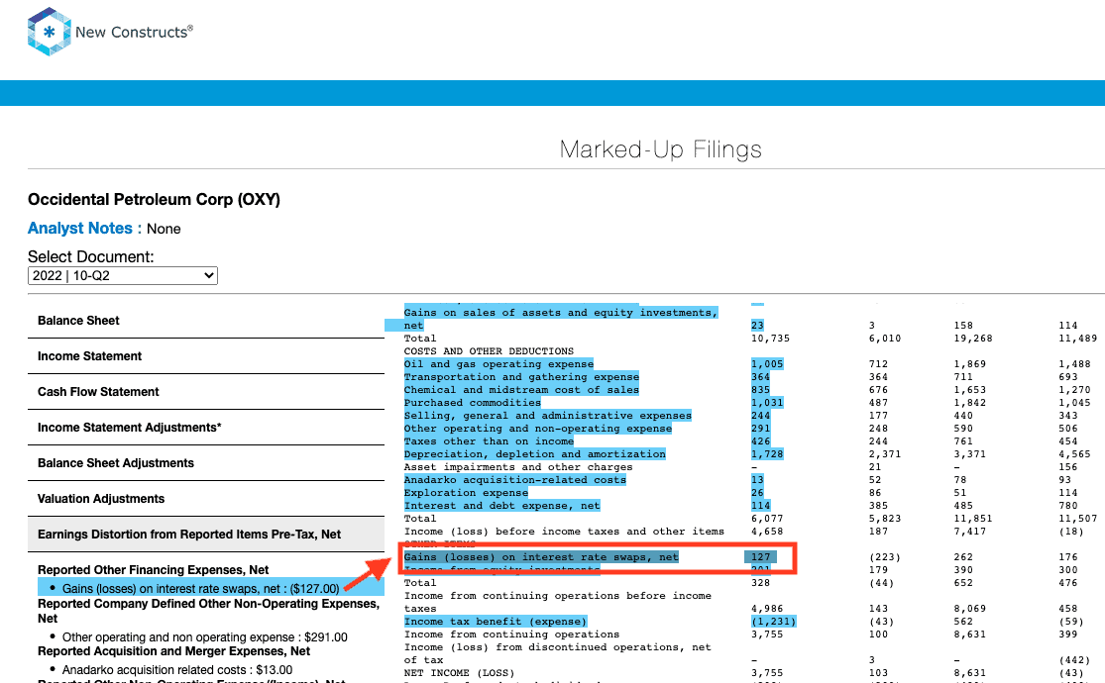Image resolution: width=1105 pixels, height=683 pixels.
Task: Click Income tax benefit (expense) line
Action: (x=496, y=621)
